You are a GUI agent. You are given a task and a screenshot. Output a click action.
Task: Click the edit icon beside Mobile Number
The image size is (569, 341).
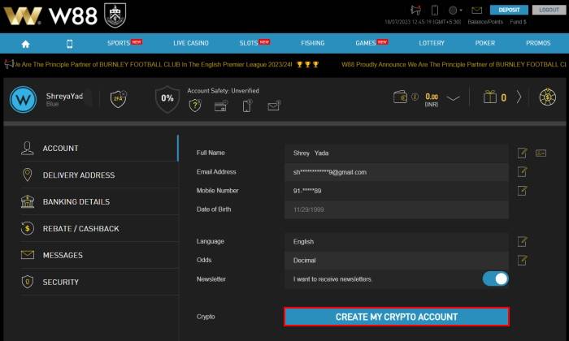[x=522, y=191]
